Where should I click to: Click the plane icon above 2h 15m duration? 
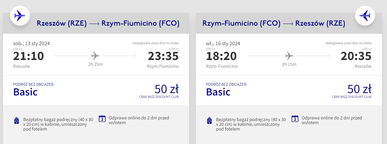click(289, 55)
